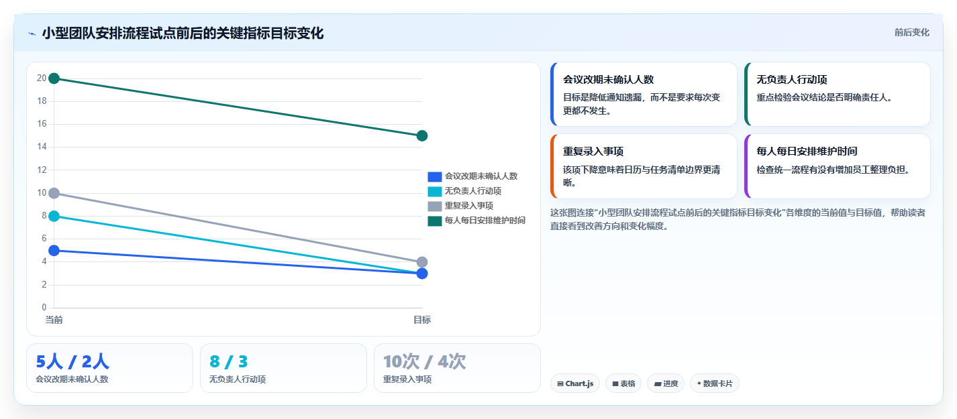The height and width of the screenshot is (419, 957).
Task: Click the gray data point at 4
Action: point(422,262)
